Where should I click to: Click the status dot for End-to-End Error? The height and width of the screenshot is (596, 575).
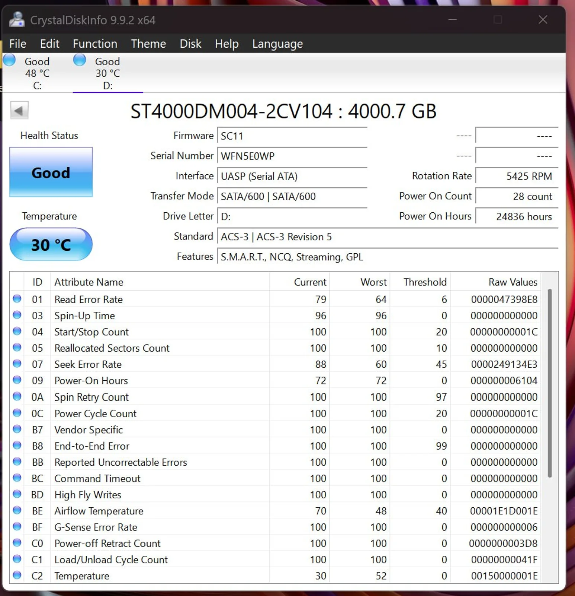click(x=17, y=445)
